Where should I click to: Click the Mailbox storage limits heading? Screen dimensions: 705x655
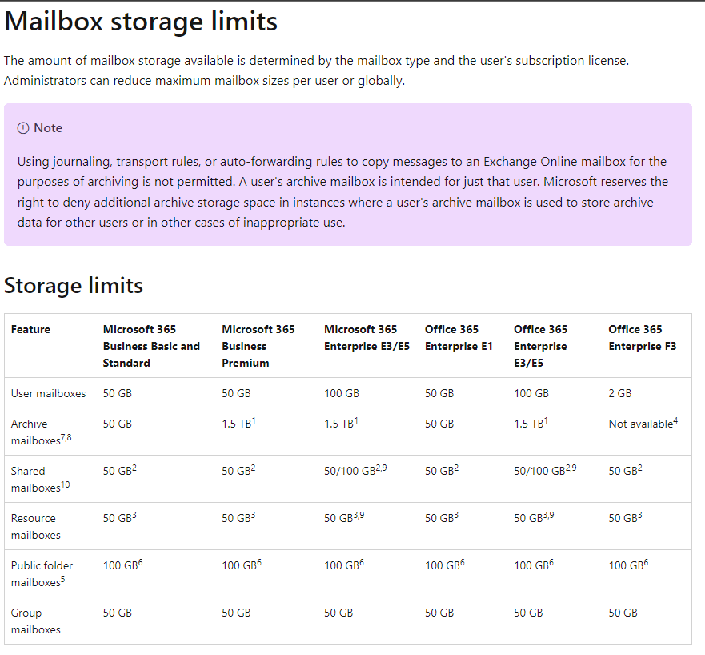pos(141,21)
